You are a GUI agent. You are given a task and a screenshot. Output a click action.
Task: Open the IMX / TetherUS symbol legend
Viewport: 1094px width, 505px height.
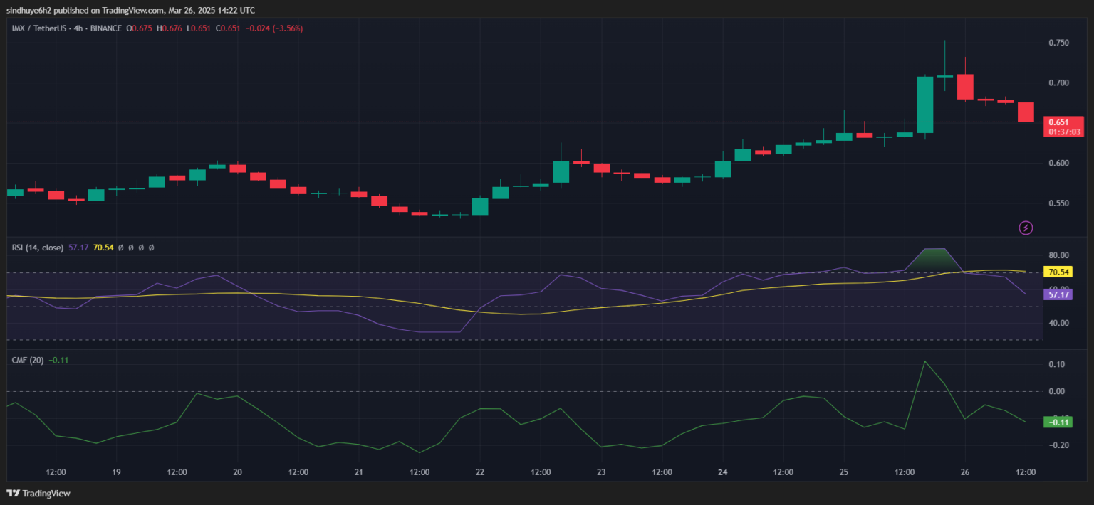pyautogui.click(x=39, y=28)
